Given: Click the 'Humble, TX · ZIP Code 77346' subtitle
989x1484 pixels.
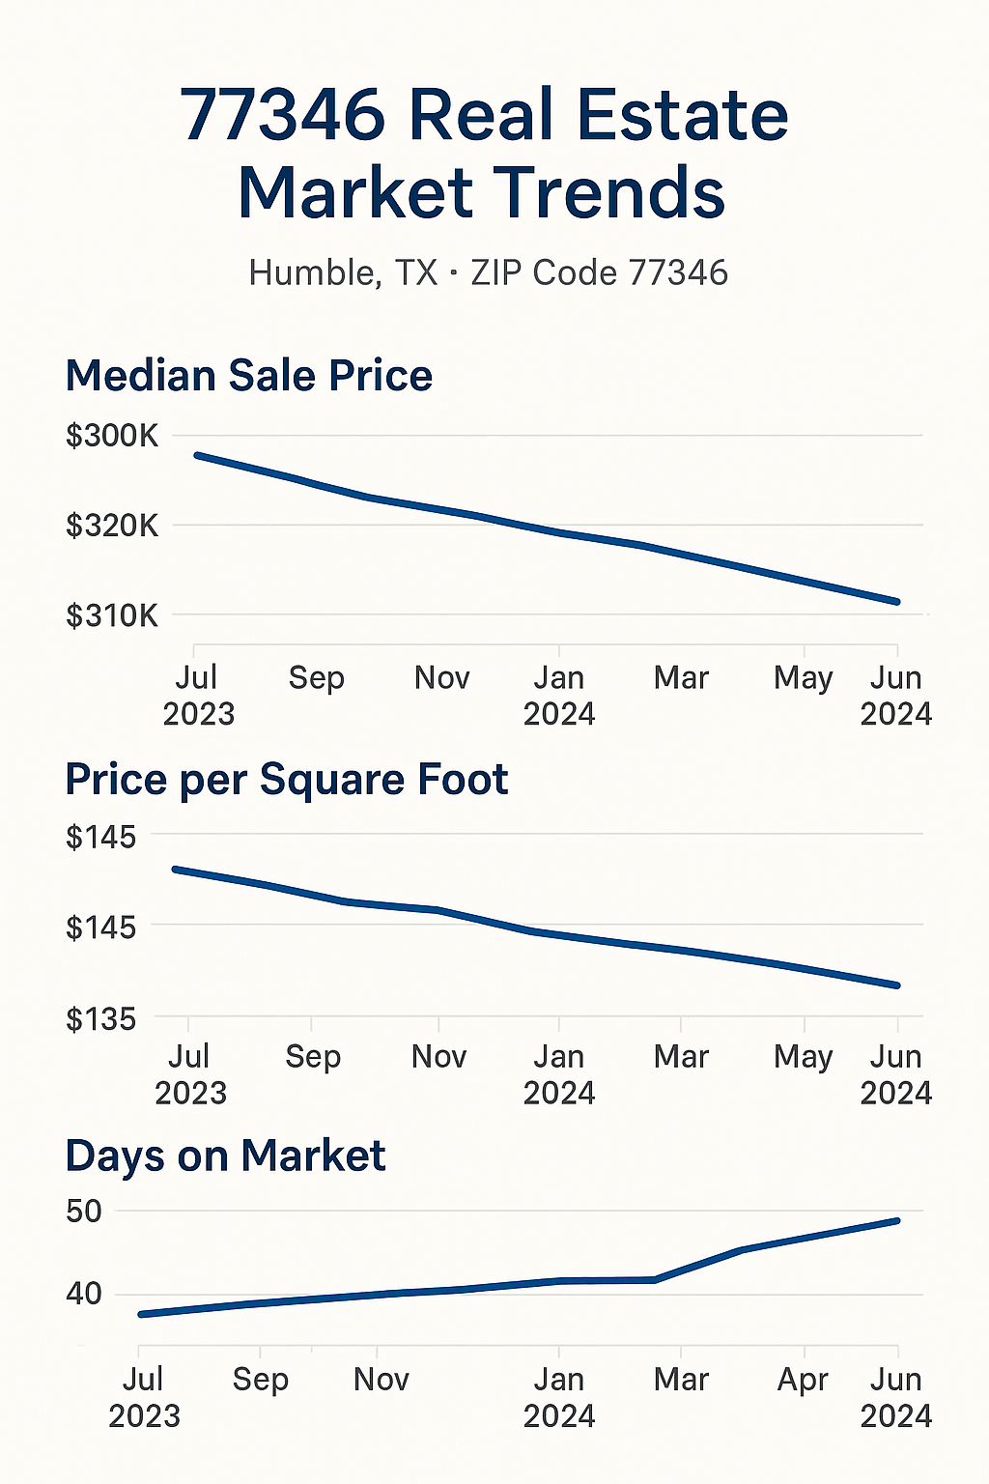Looking at the screenshot, I should click(x=488, y=273).
